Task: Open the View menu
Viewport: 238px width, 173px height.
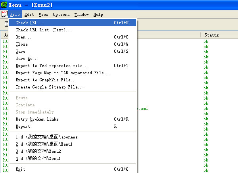Action: (x=43, y=14)
